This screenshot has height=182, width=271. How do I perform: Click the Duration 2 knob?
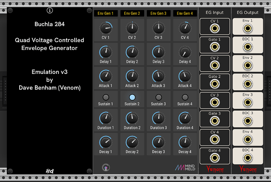[x=132, y=118]
